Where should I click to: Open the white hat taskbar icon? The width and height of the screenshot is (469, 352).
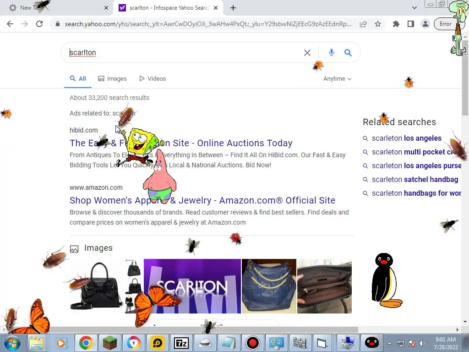click(205, 343)
